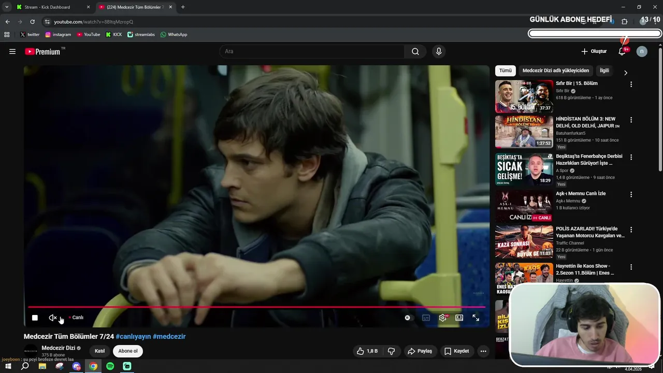This screenshot has height=373, width=663.
Task: Save video with Kaydet button
Action: point(456,351)
